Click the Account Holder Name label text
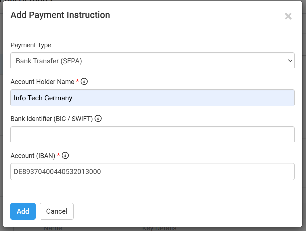Viewport: 306px width, 231px height. click(x=42, y=82)
